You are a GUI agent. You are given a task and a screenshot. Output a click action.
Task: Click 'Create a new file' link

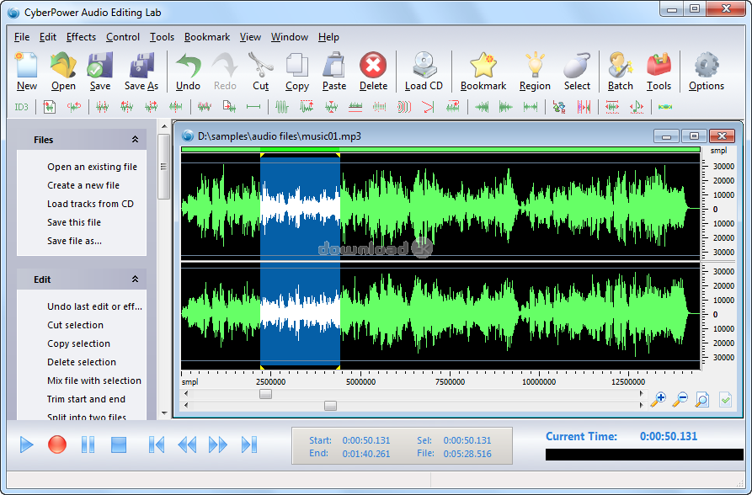83,185
